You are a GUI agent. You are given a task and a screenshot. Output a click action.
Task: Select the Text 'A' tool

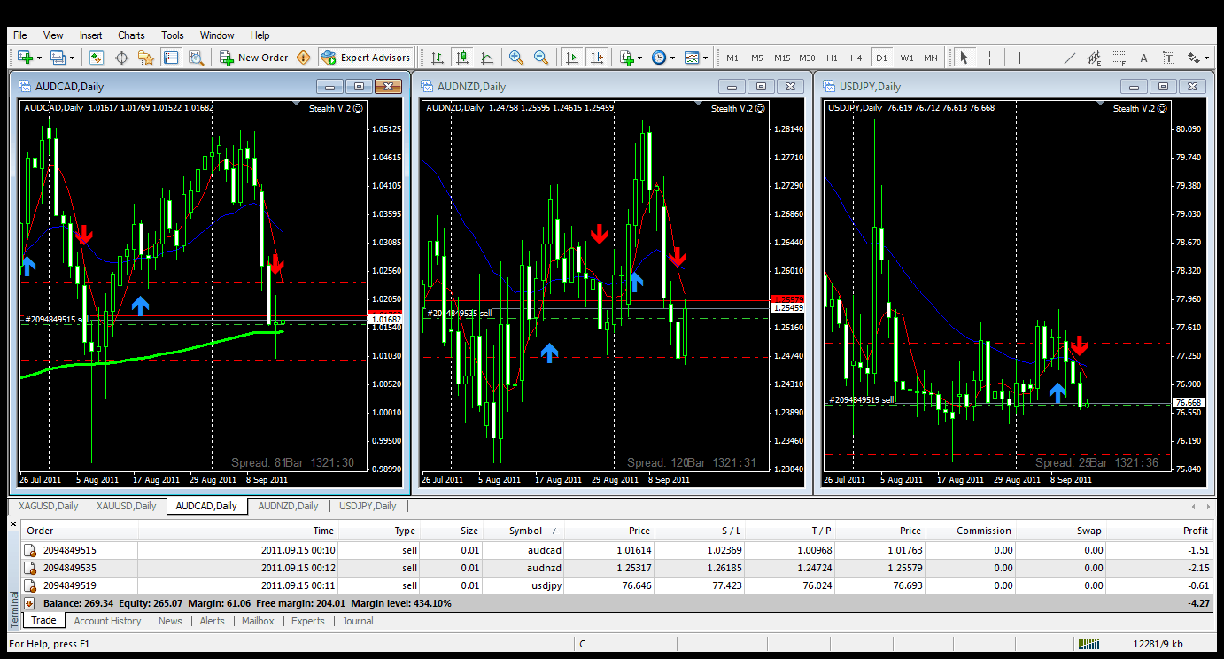coord(1143,58)
